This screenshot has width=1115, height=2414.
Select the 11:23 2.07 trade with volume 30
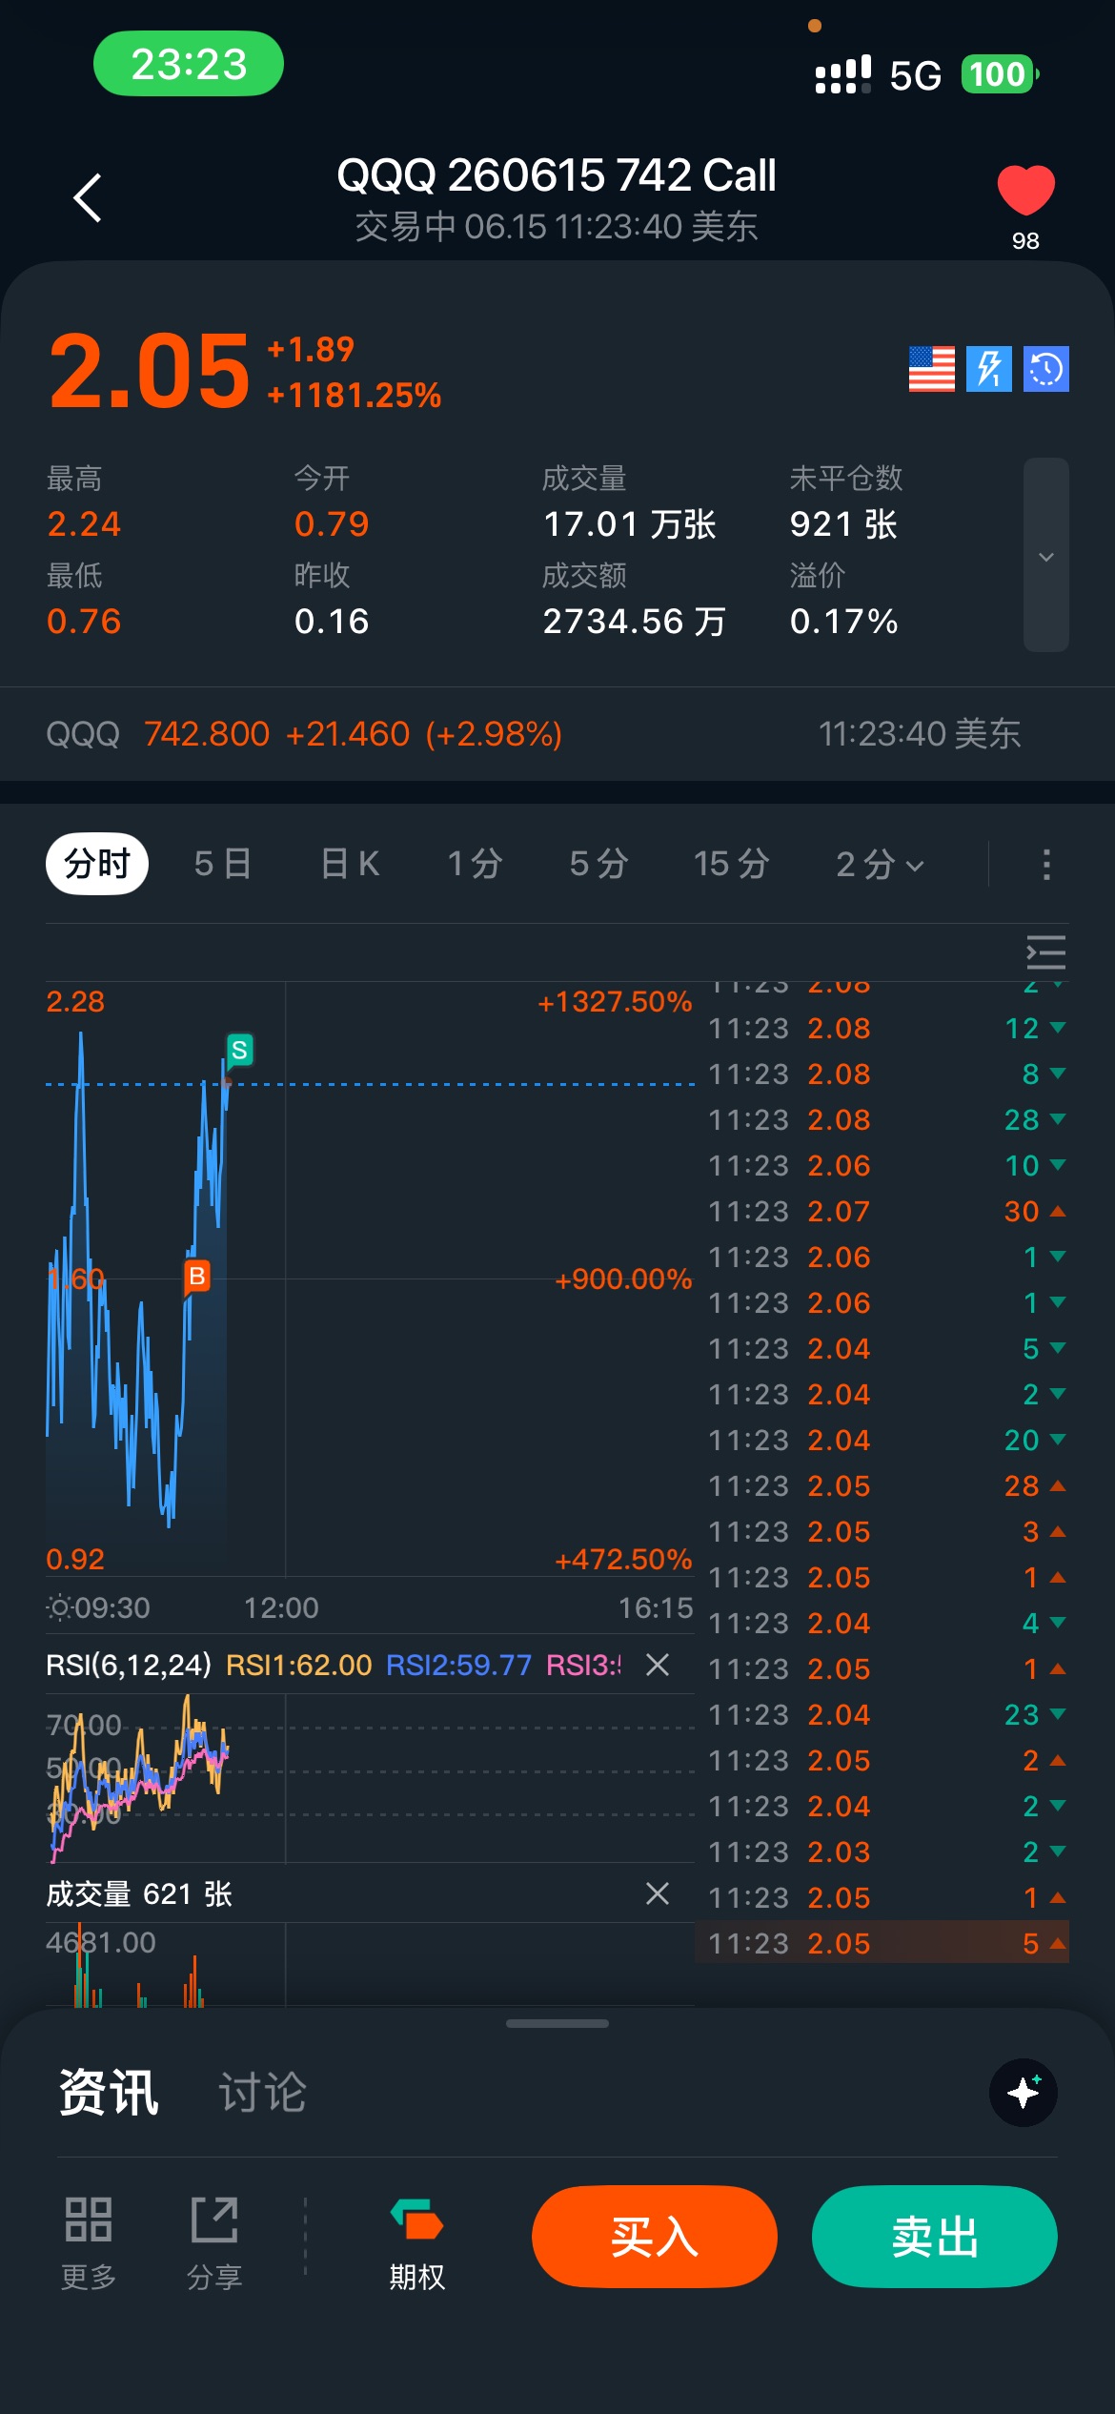point(886,1212)
